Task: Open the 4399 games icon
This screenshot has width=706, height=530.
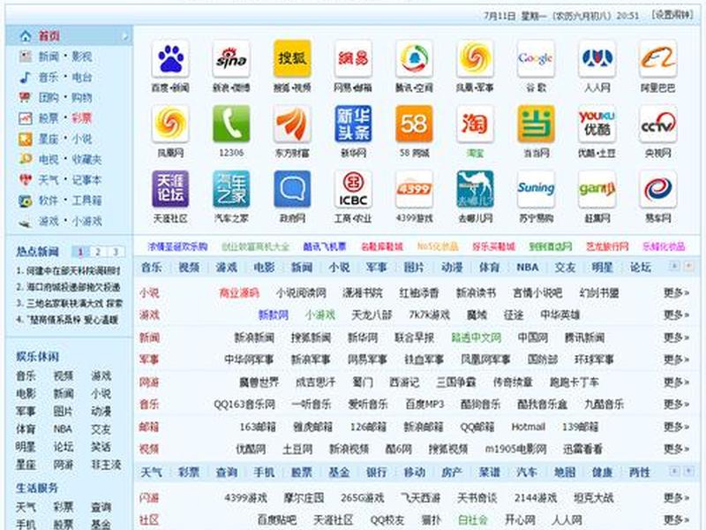Action: point(414,189)
